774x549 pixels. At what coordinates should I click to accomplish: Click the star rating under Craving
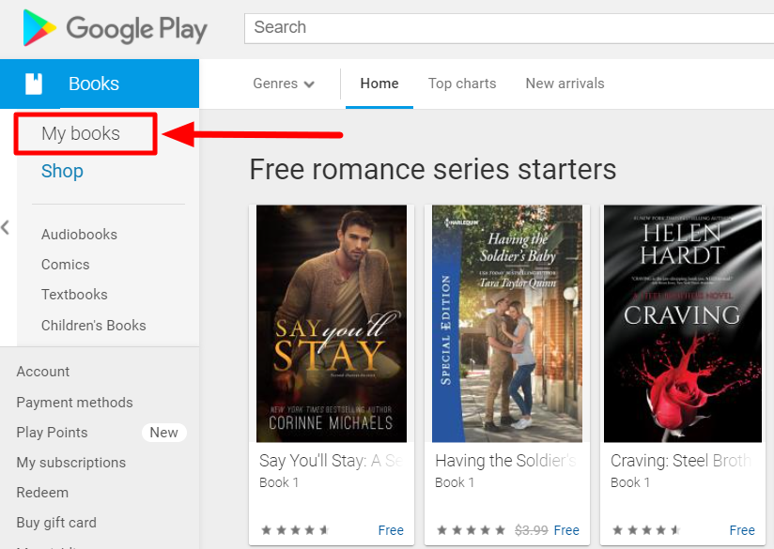tap(645, 529)
